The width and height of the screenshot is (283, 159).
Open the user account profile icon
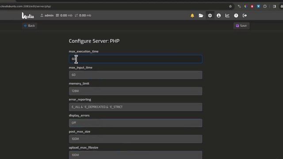pos(218,15)
